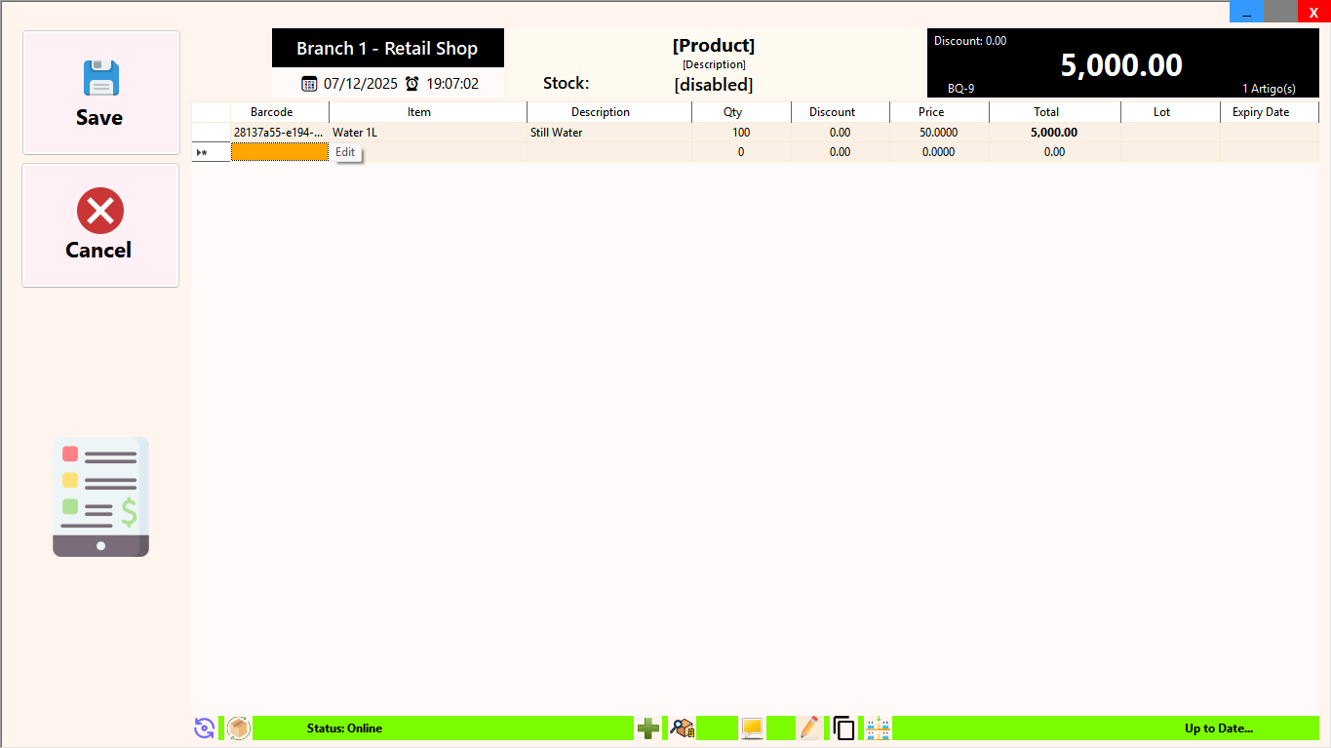The width and height of the screenshot is (1331, 748).
Task: Click the pencil edit icon
Action: [x=809, y=728]
